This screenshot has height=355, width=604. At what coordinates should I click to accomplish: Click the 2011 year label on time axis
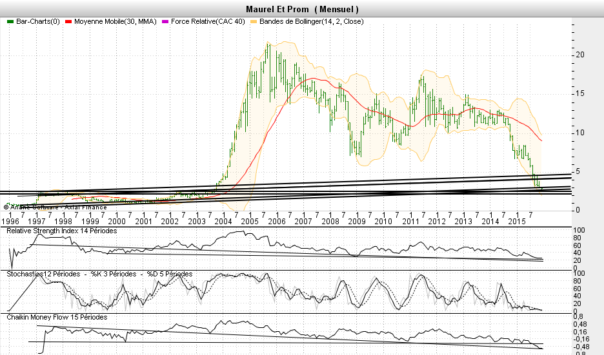click(410, 221)
